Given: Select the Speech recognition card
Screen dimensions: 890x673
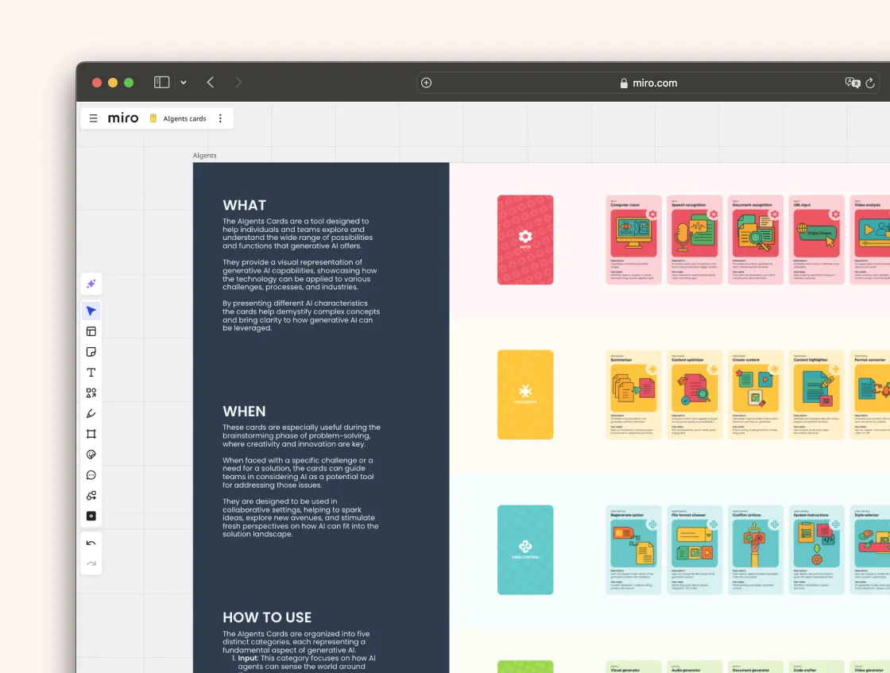Looking at the screenshot, I should click(695, 239).
